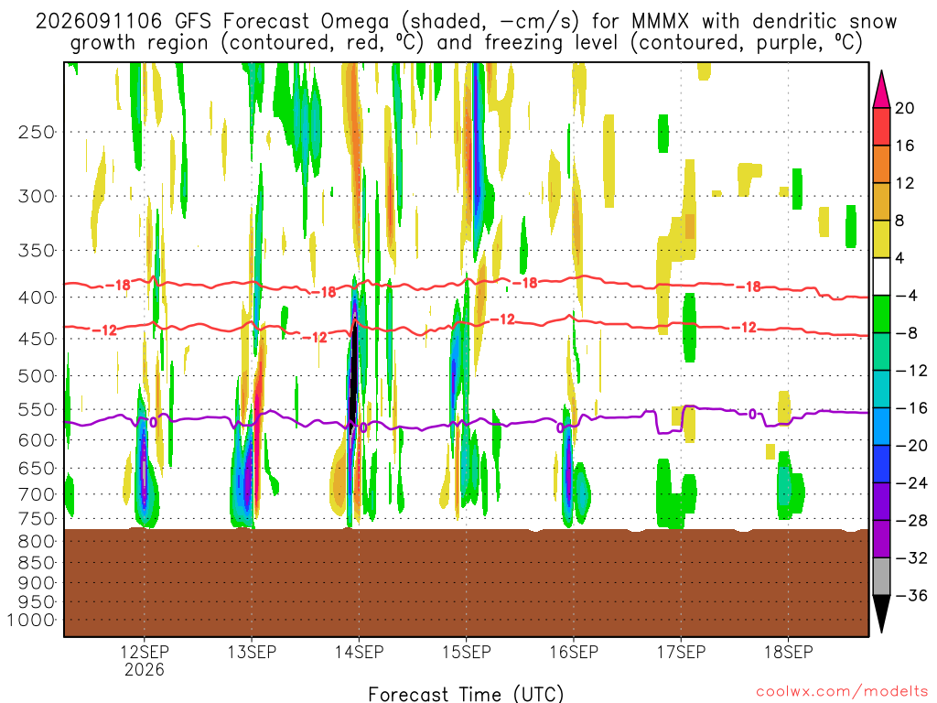Select the black downward arrow on colorbar
Viewport: 937px width, 703px height.
pyautogui.click(x=881, y=614)
